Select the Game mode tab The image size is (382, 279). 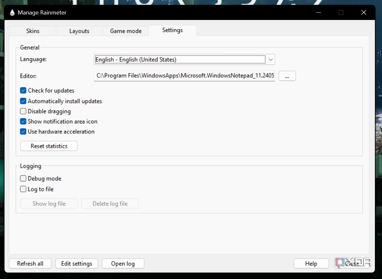click(126, 31)
